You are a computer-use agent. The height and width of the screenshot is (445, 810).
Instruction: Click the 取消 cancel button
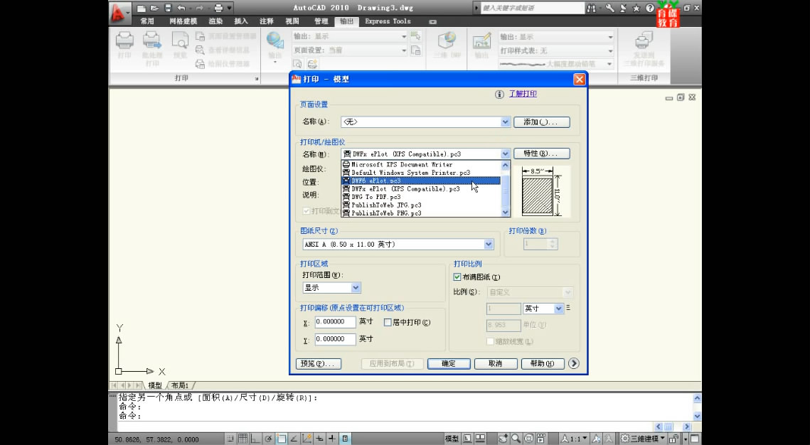pyautogui.click(x=496, y=363)
